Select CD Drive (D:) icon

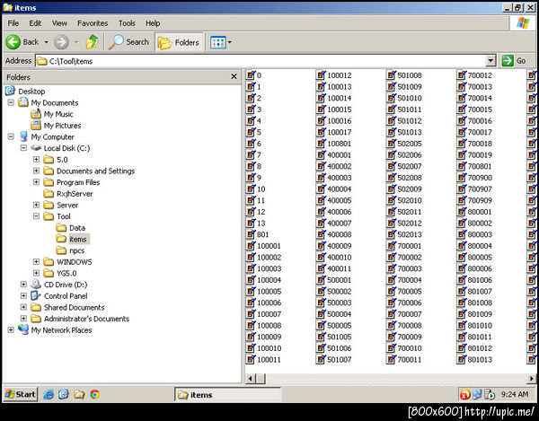point(36,284)
